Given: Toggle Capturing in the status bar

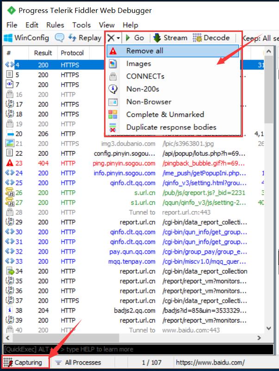Looking at the screenshot, I should (x=25, y=362).
